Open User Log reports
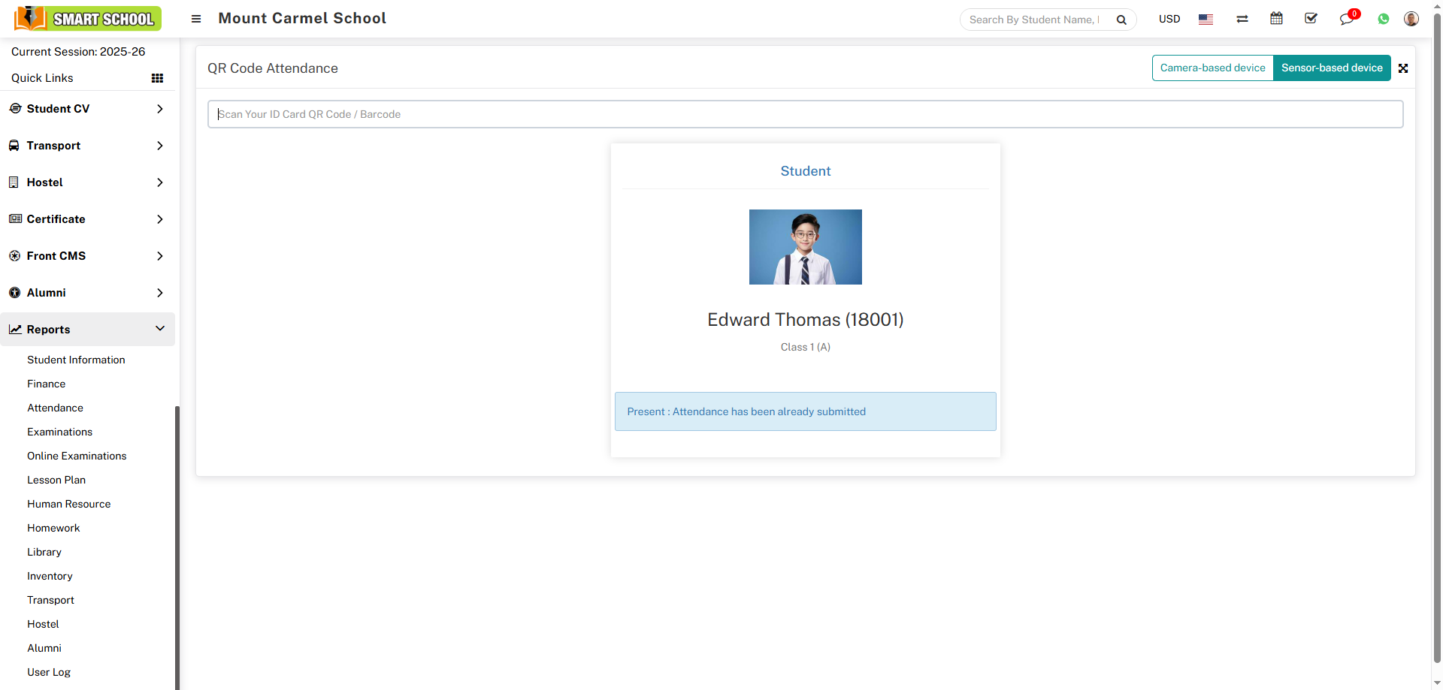The height and width of the screenshot is (690, 1443). tap(49, 672)
